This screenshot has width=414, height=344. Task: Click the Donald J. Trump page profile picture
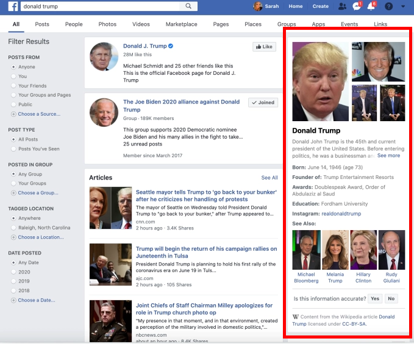point(104,57)
